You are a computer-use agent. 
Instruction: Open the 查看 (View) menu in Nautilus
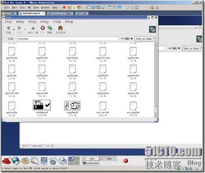[33, 22]
